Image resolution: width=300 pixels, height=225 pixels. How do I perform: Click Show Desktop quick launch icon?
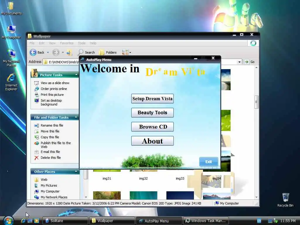30,221
